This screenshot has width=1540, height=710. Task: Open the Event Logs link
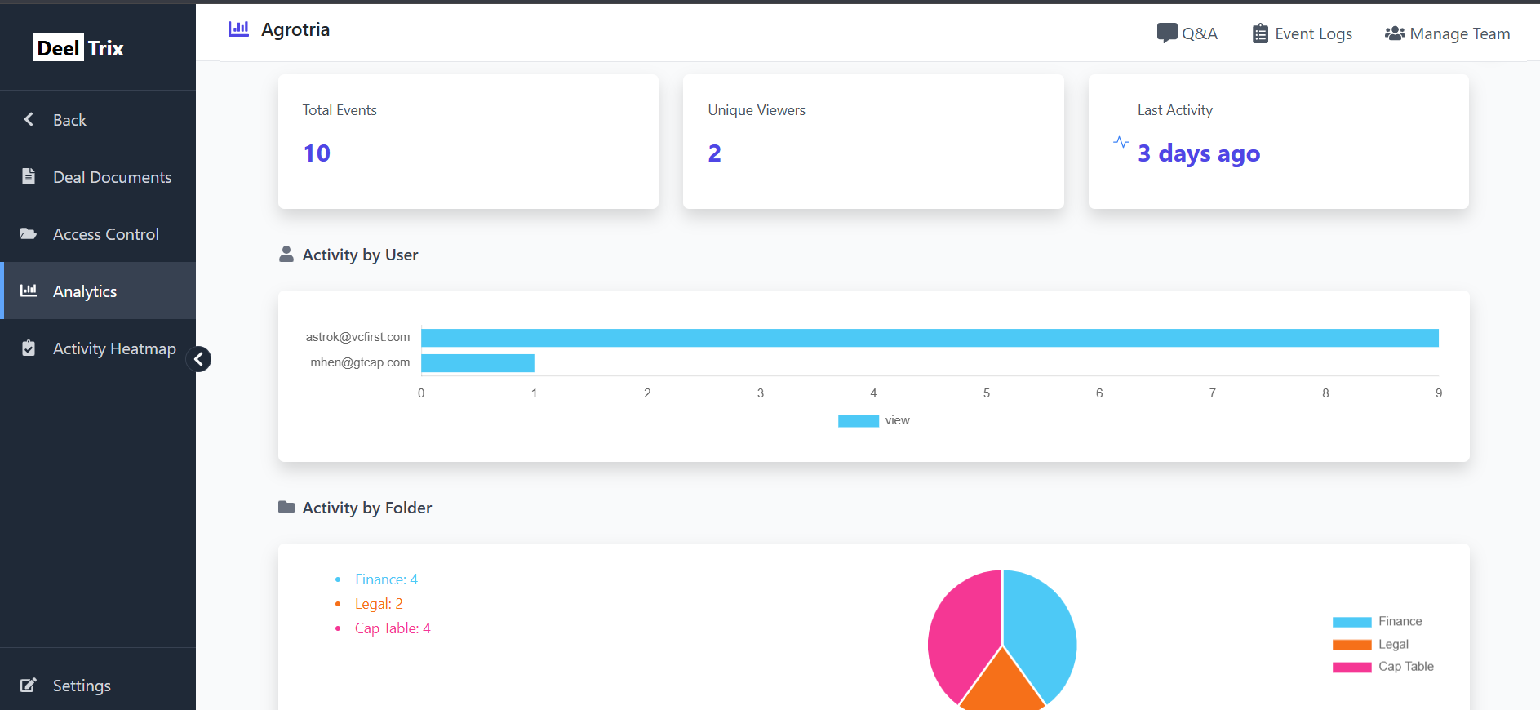[x=1303, y=33]
